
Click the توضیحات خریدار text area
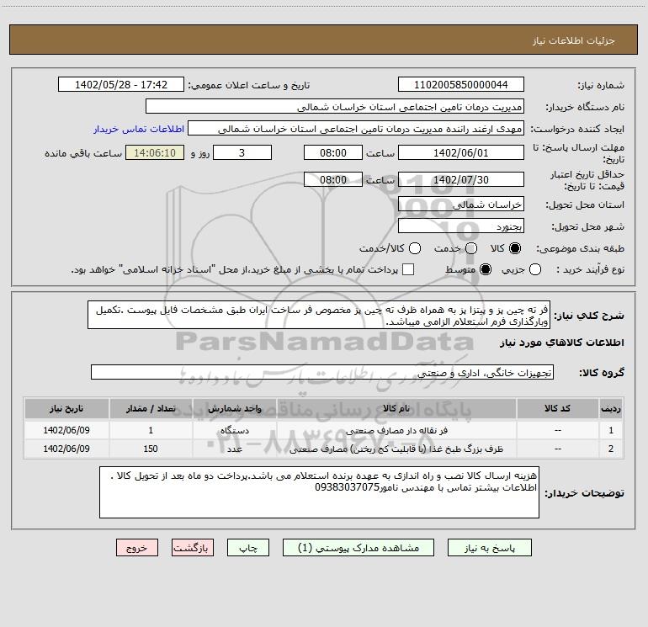[319, 492]
